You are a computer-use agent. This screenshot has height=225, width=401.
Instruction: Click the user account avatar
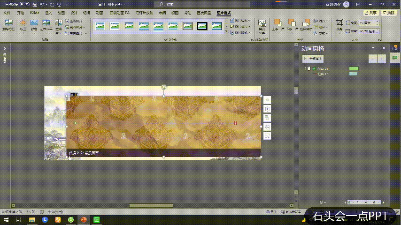click(x=346, y=4)
